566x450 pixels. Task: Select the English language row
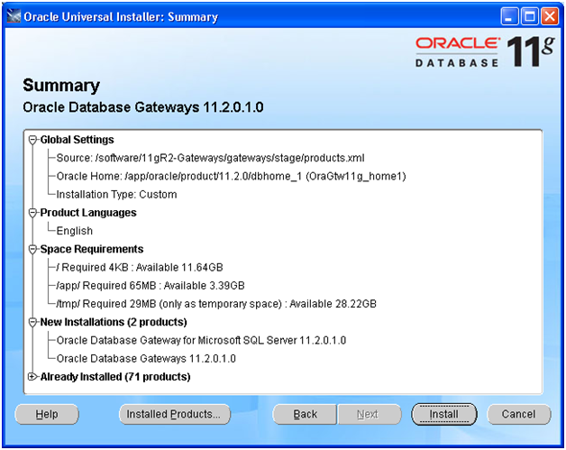coord(75,231)
